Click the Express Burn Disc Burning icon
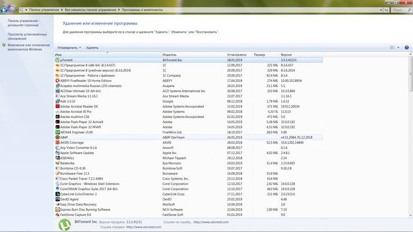413x232 pixels. pos(57,209)
